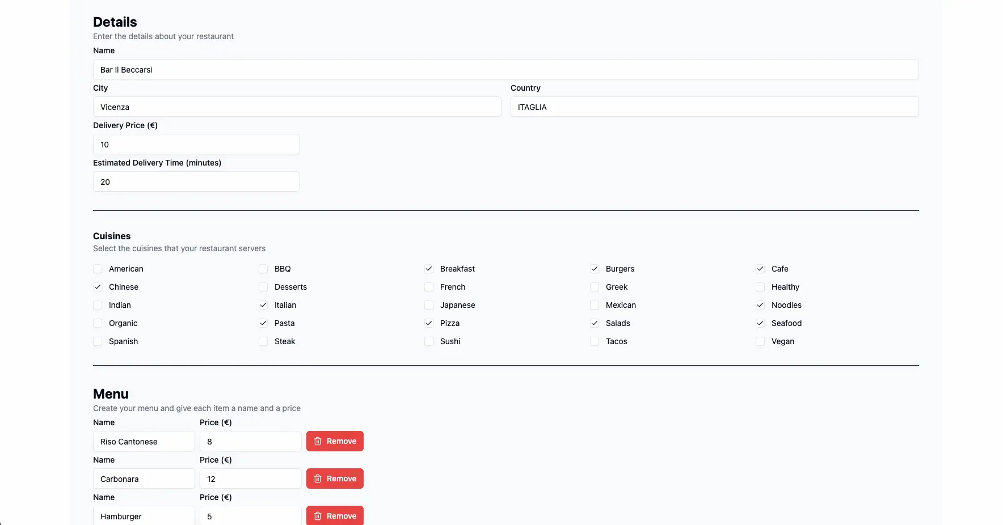Viewport: 1003px width, 525px height.
Task: Enable the French cuisine checkbox
Action: [429, 287]
